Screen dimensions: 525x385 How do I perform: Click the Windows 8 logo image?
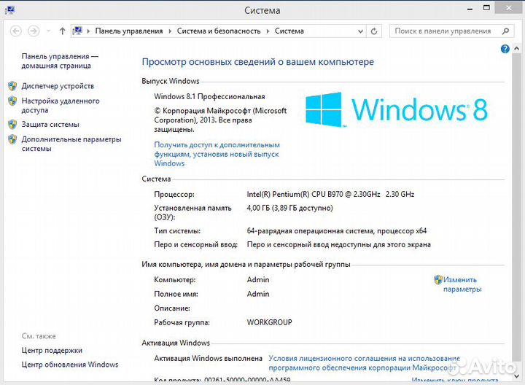pos(397,109)
